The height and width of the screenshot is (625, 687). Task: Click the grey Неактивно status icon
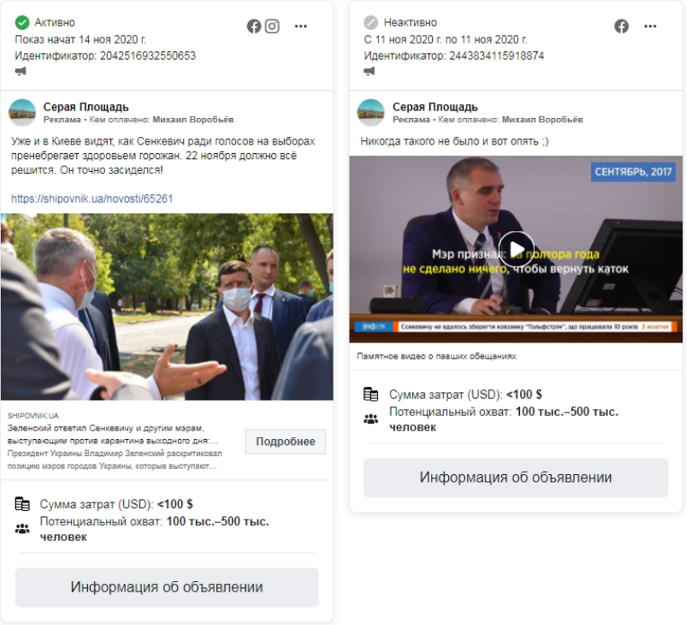pyautogui.click(x=371, y=23)
